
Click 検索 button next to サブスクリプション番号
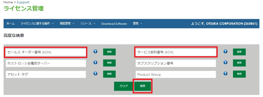click(x=239, y=63)
